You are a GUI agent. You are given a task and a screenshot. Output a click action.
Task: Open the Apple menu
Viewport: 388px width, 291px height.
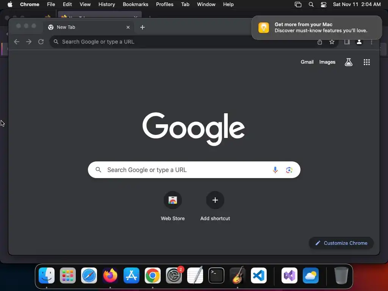click(10, 5)
